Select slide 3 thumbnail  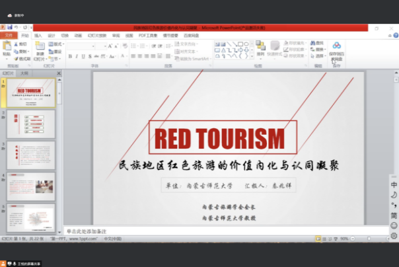[30, 156]
